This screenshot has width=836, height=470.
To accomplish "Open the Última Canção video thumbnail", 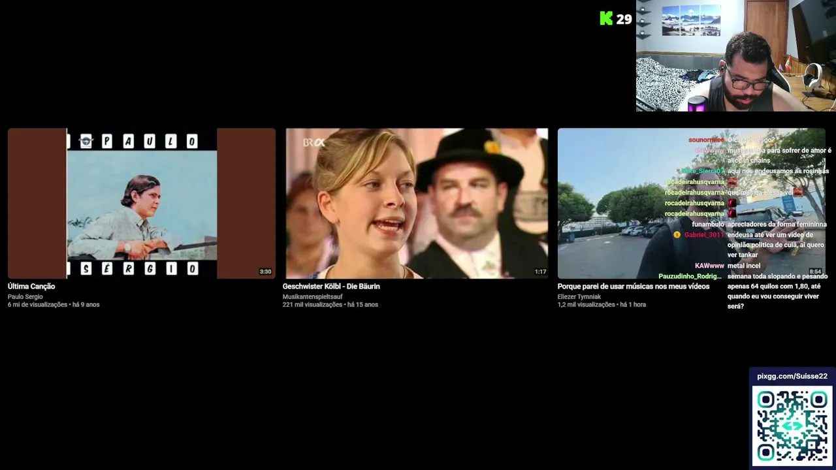I will pyautogui.click(x=142, y=204).
